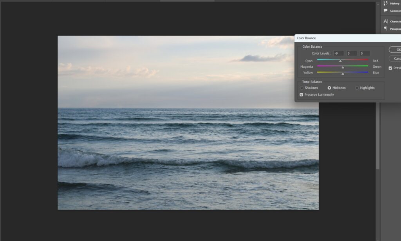Image resolution: width=401 pixels, height=241 pixels.
Task: Toggle the Preview checkbox
Action: (x=390, y=68)
